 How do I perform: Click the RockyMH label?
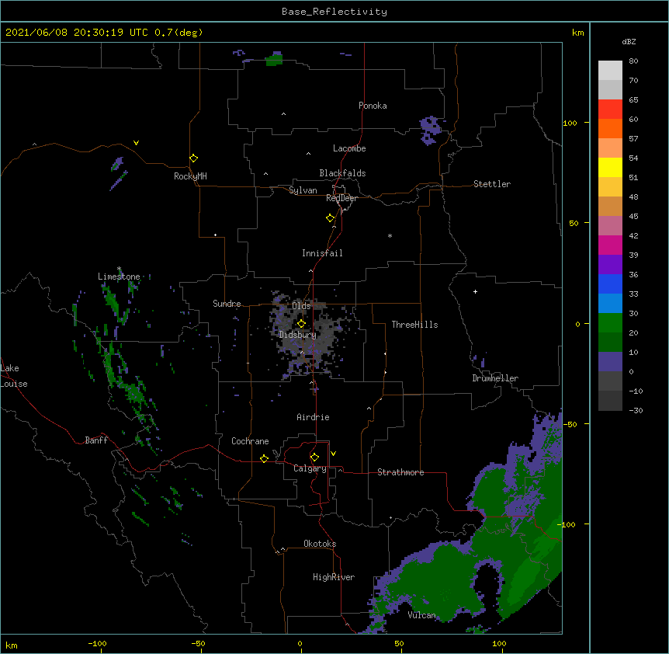click(190, 176)
